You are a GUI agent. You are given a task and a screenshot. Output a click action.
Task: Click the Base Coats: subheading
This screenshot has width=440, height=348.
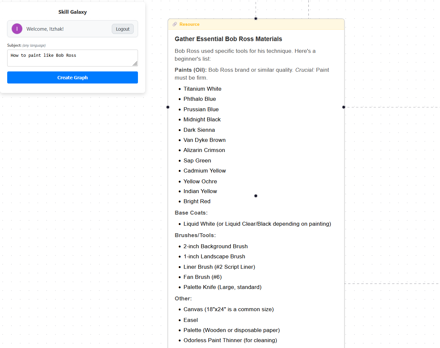(191, 213)
